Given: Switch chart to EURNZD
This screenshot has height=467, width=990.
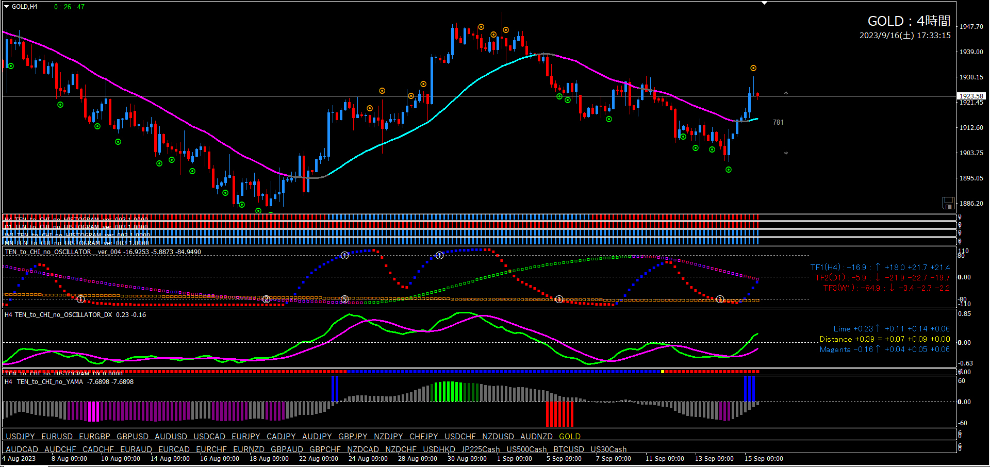Looking at the screenshot, I should click(249, 449).
